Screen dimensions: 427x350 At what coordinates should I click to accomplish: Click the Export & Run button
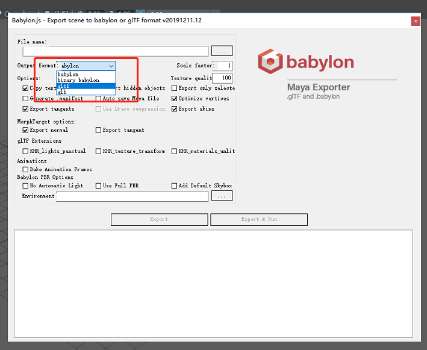pos(259,219)
